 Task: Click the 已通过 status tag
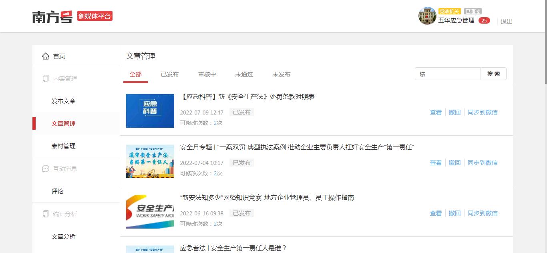coord(473,11)
